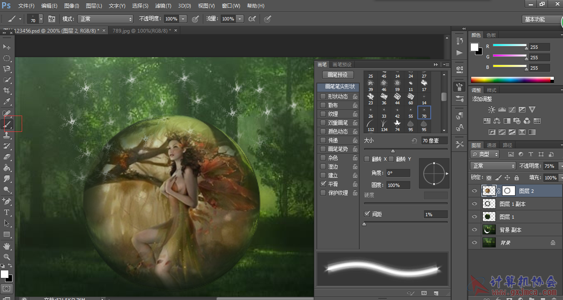This screenshot has height=300, width=563.
Task: Enable the 纹理 checkbox
Action: [323, 114]
